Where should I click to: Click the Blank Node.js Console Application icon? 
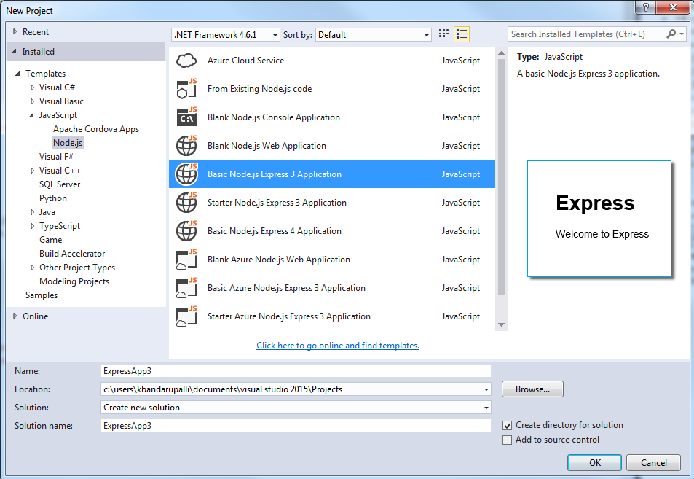[186, 117]
